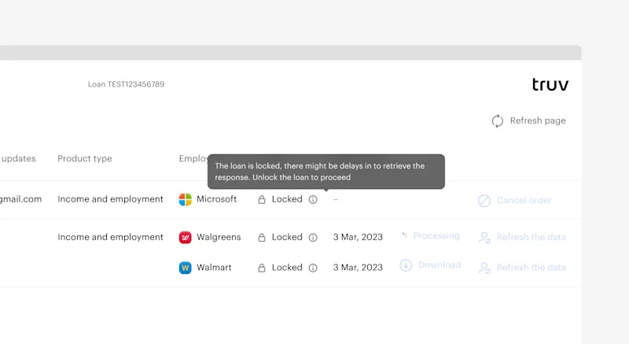Click the Refresh page circular arrows icon
Image resolution: width=629 pixels, height=344 pixels.
point(498,120)
